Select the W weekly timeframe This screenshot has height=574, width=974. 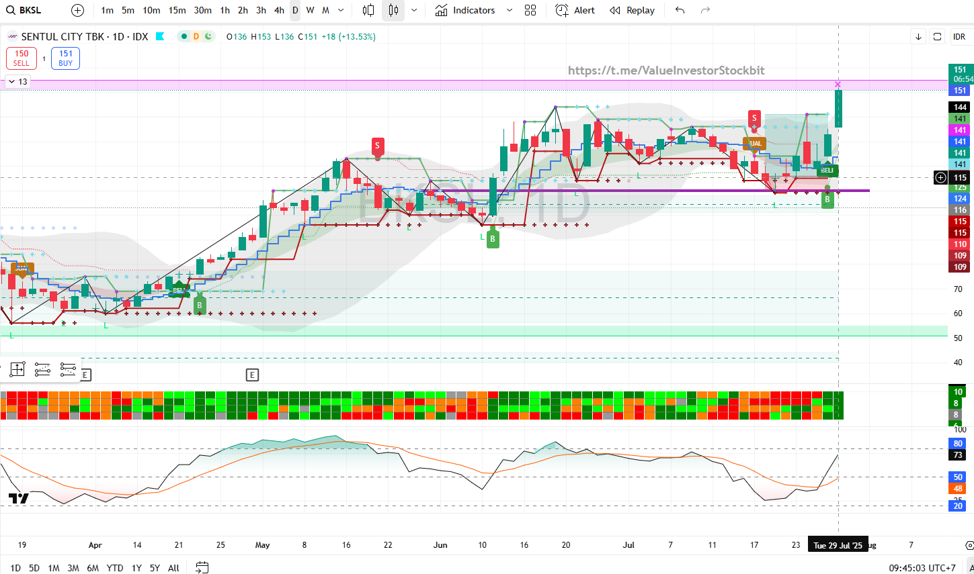click(310, 10)
